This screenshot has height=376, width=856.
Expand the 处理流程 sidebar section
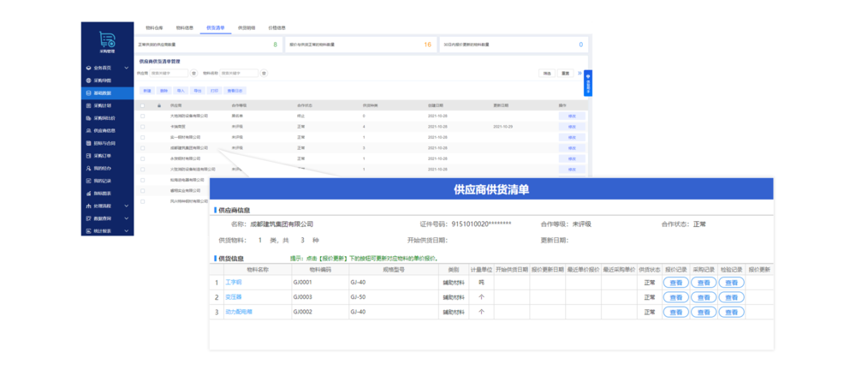(127, 206)
